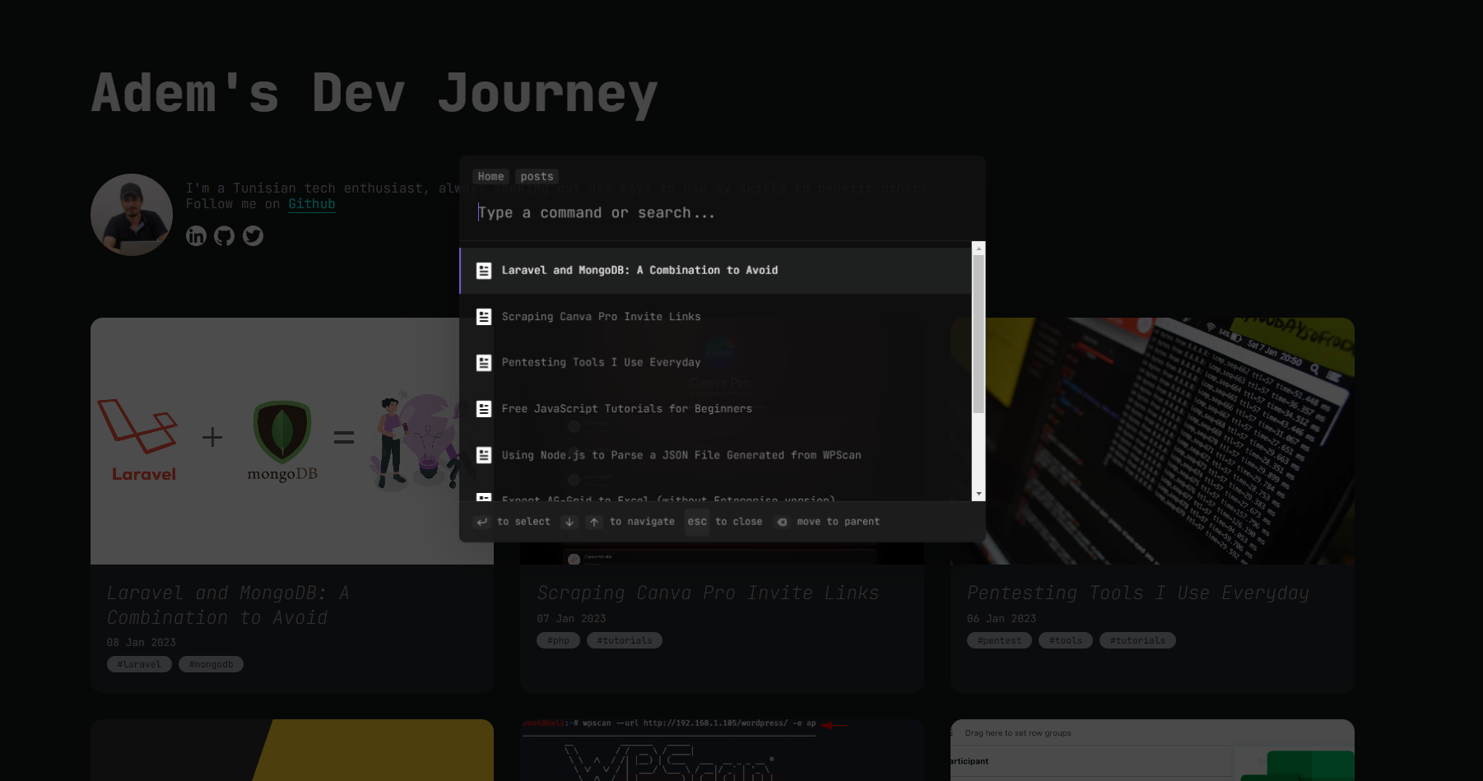Click Adem's profile avatar photo
The image size is (1483, 781).
(x=132, y=215)
